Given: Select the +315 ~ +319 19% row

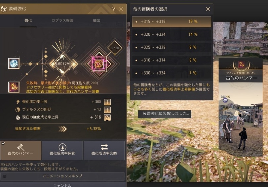Looking at the screenshot, I should [172, 21].
